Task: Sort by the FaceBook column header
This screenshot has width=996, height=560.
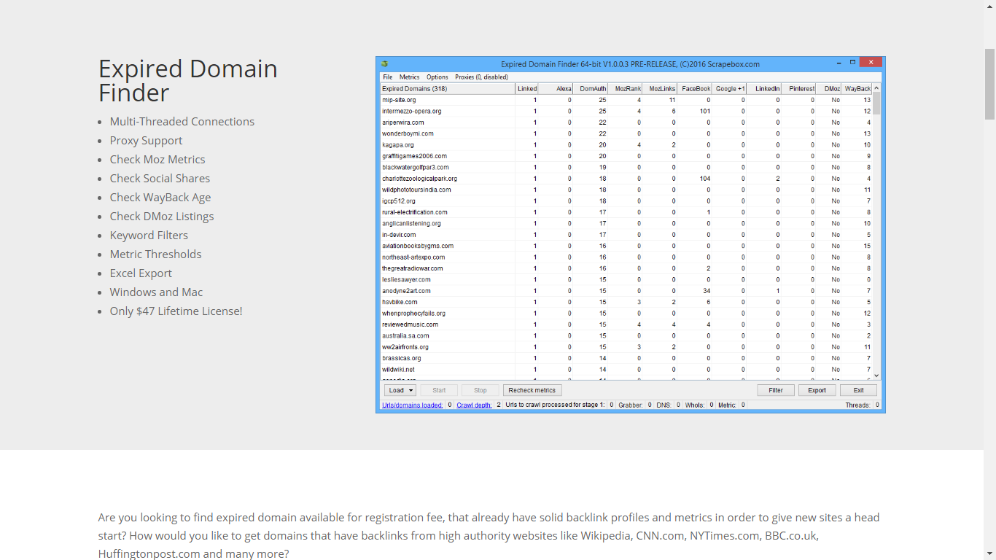Action: tap(694, 88)
